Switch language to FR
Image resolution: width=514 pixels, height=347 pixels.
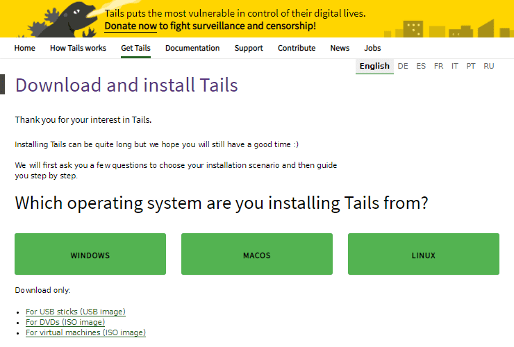tap(438, 66)
